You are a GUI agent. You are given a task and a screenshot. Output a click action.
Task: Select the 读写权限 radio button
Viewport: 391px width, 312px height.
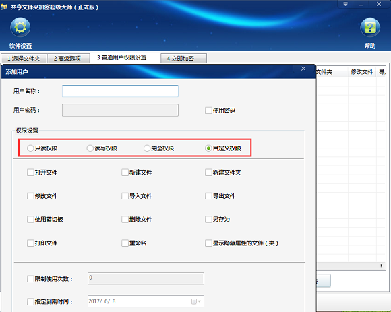pyautogui.click(x=90, y=148)
